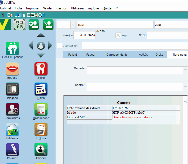
Task: Navigate with the left arrow around the patient icon
Action: [31, 45]
